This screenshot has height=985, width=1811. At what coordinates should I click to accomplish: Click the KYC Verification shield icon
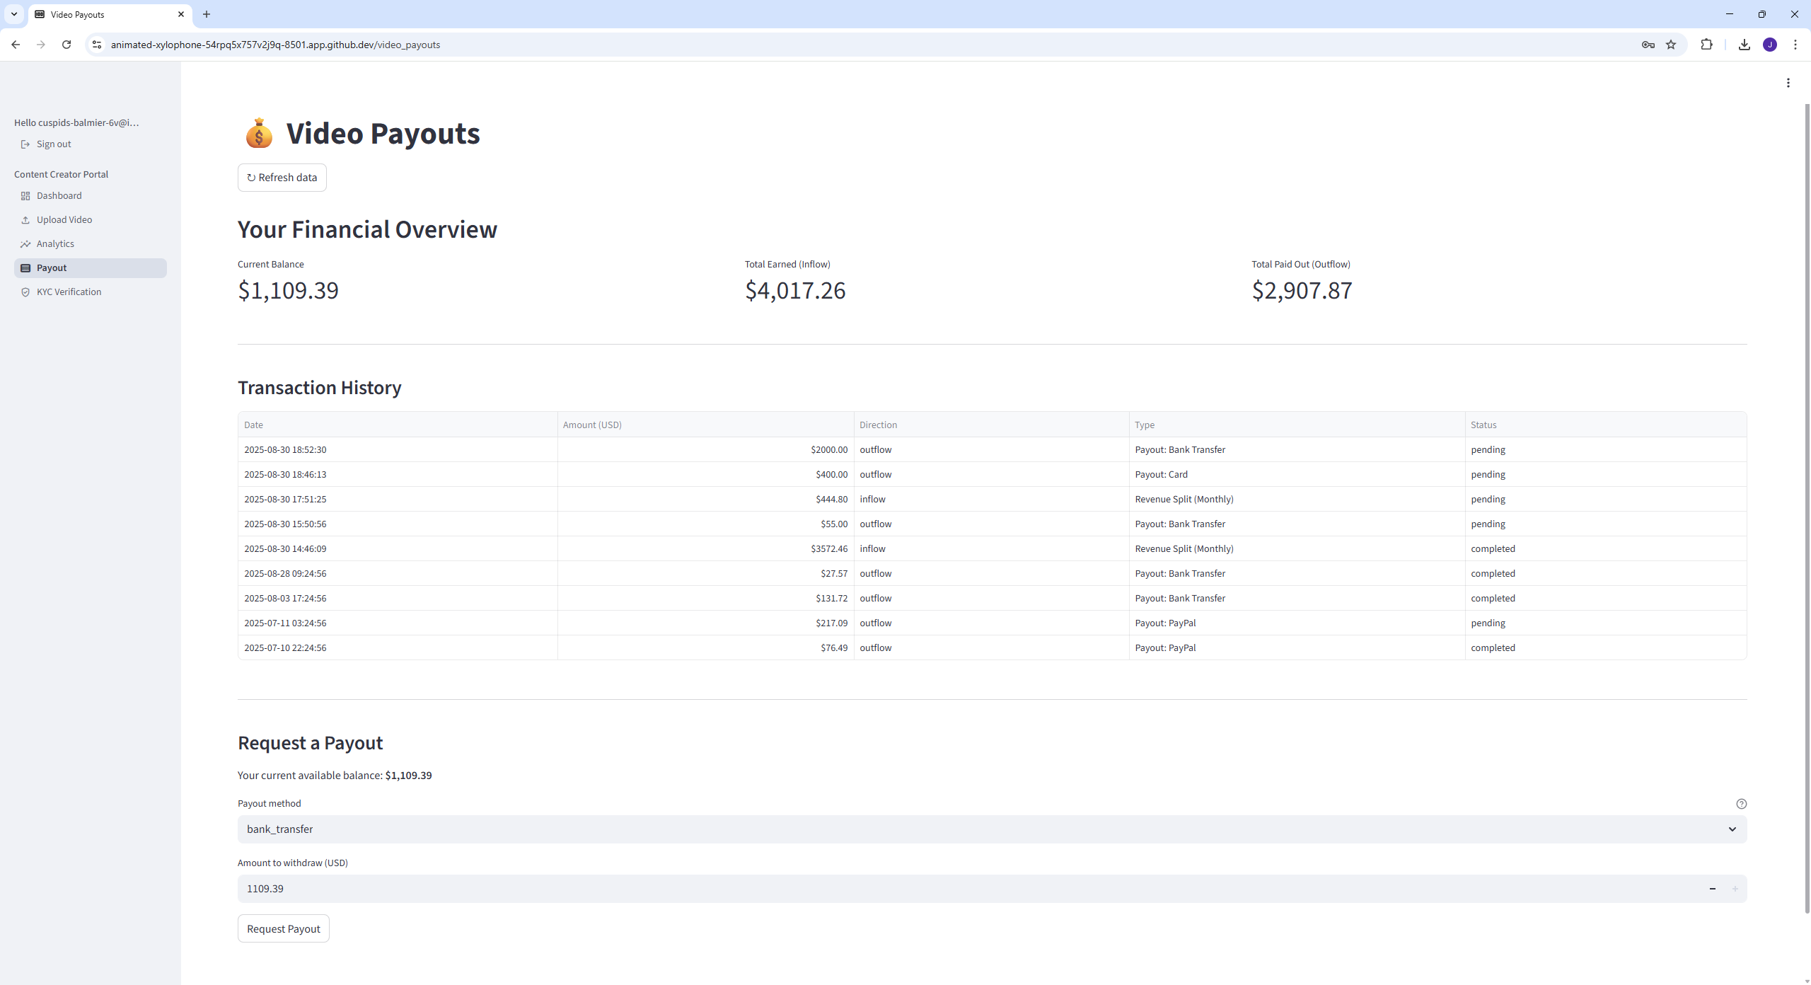pos(25,292)
